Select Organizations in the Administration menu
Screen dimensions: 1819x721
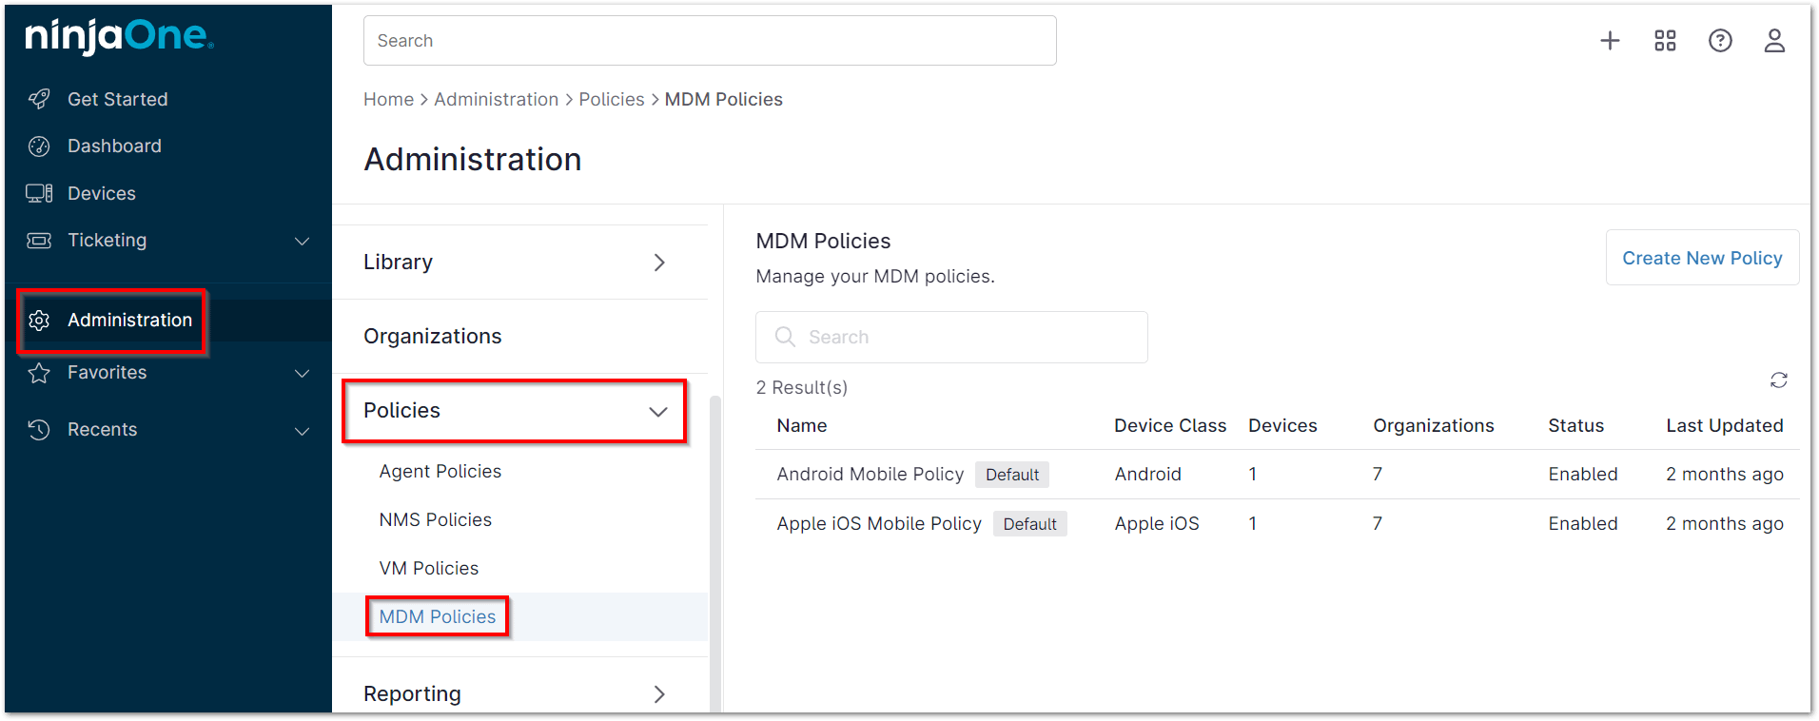click(432, 336)
